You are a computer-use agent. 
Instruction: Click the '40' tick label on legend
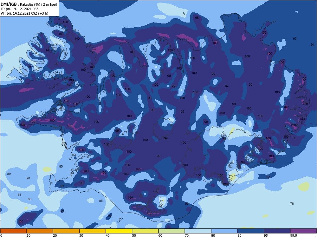(x=107, y=235)
